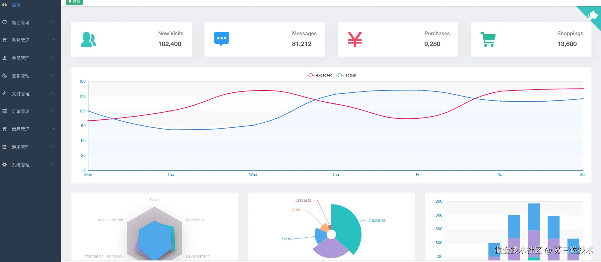Click the Messages chat bubble icon
Screen dimensions: 601x262
[222, 39]
